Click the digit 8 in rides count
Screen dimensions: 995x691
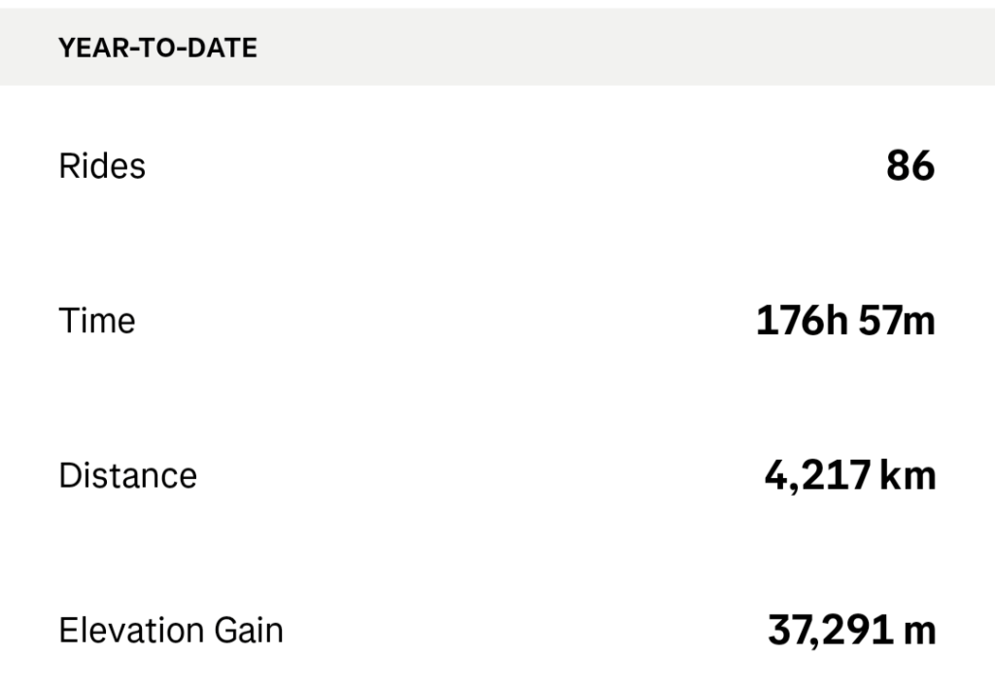(x=898, y=166)
